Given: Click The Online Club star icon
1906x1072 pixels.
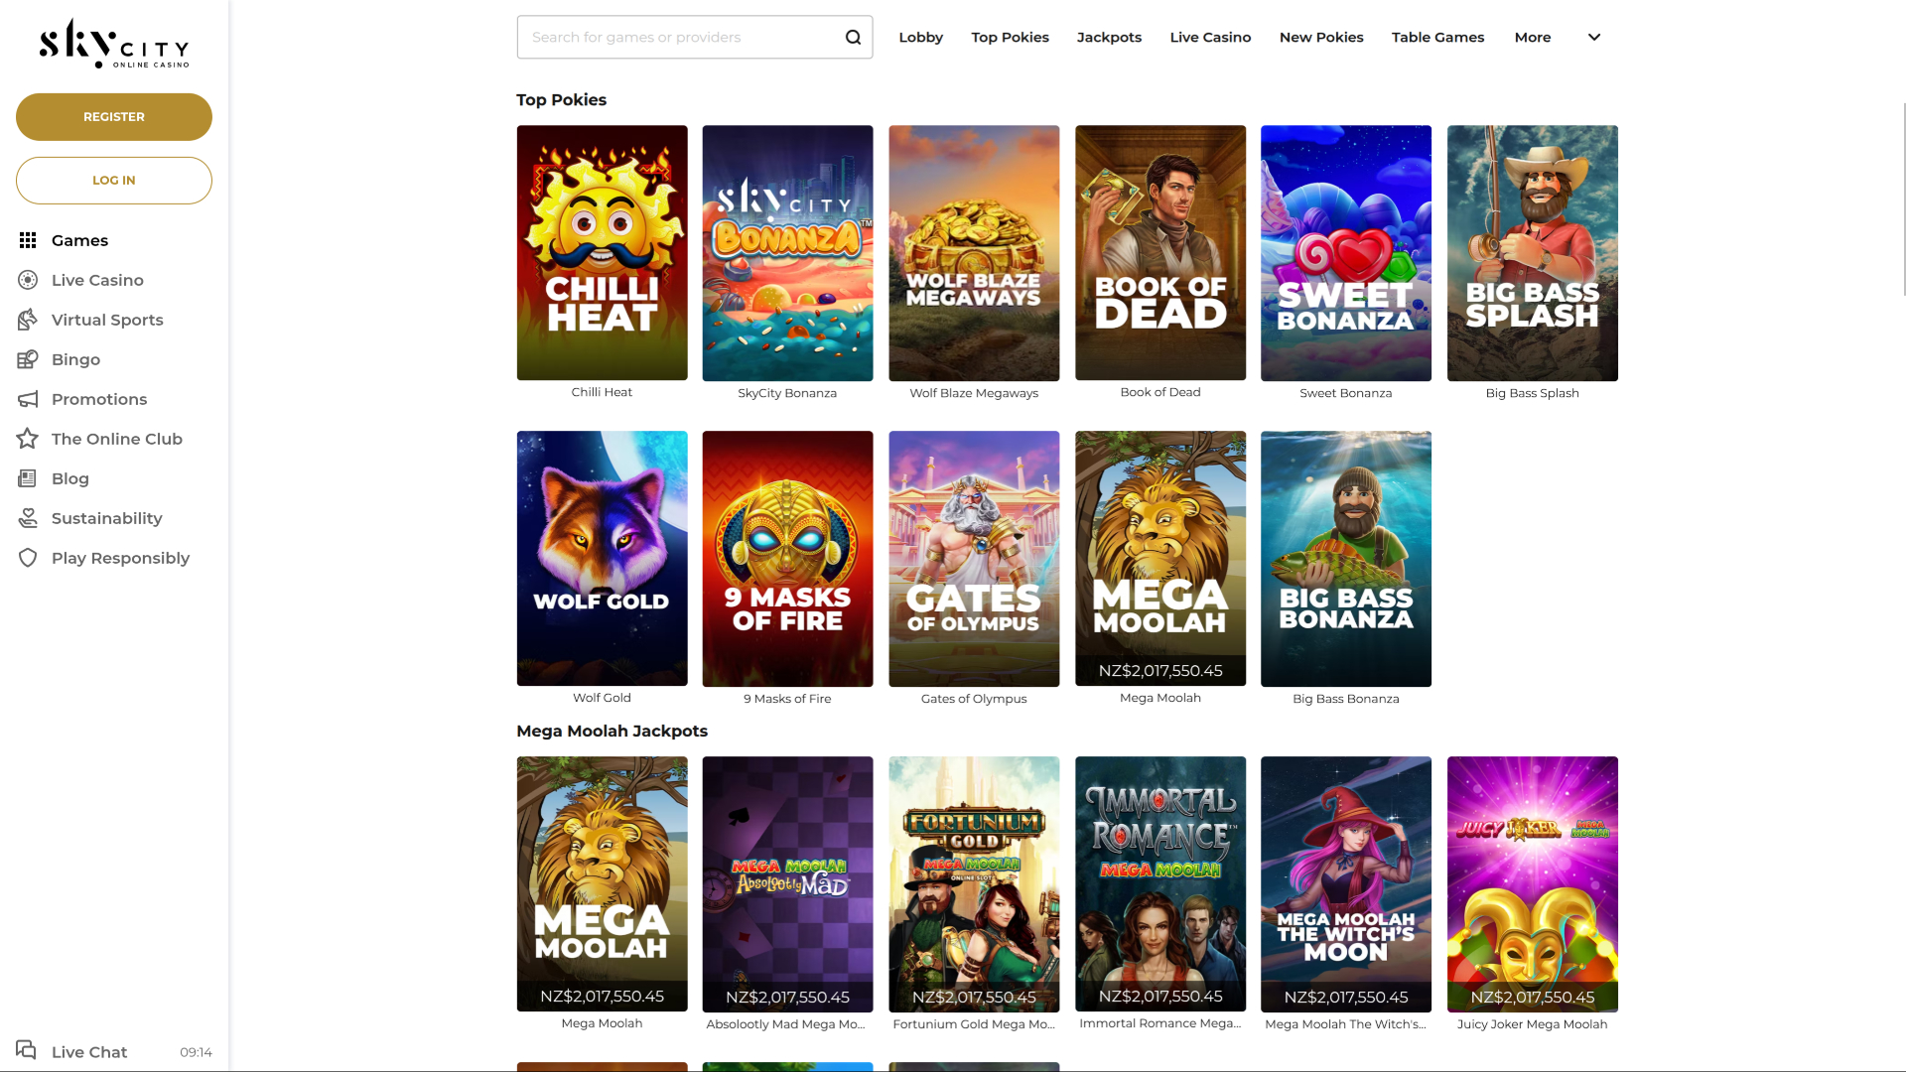Looking at the screenshot, I should [x=28, y=439].
